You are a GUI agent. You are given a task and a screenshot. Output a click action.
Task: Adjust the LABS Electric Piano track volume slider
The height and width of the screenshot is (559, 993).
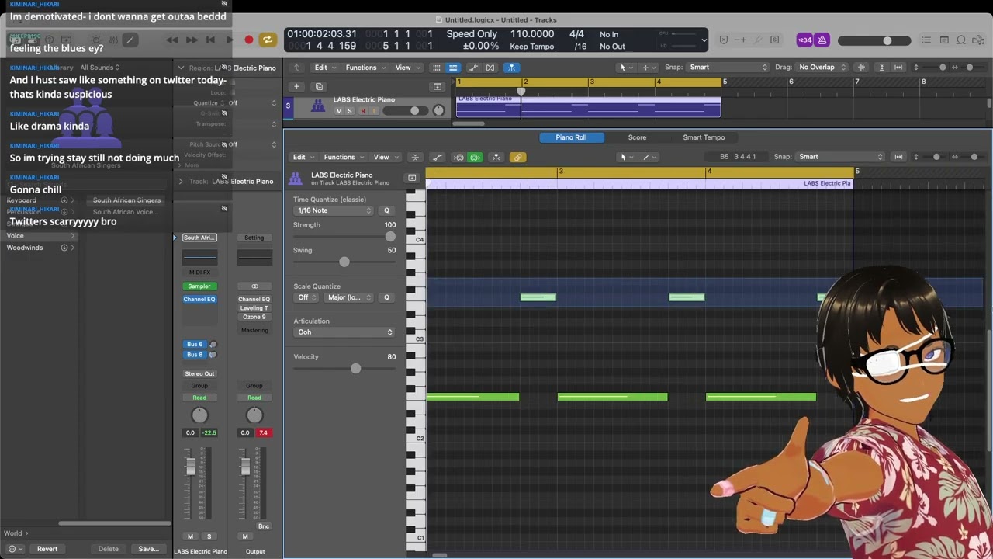point(405,111)
